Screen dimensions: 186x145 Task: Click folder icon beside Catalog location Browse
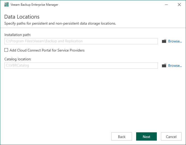coord(164,66)
